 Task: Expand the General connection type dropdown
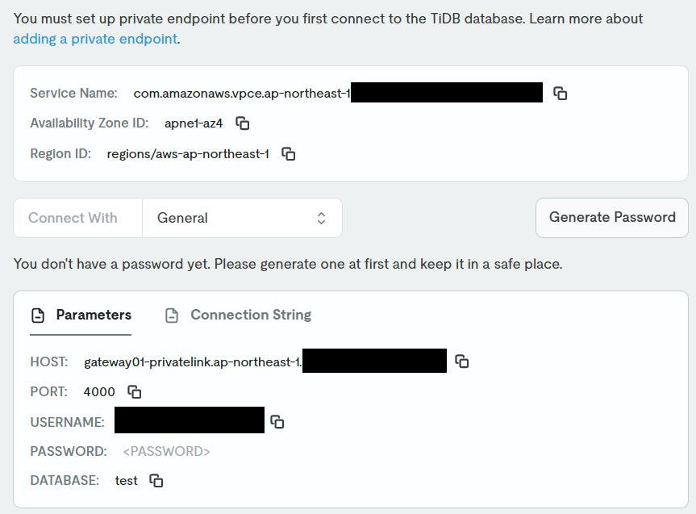click(242, 218)
